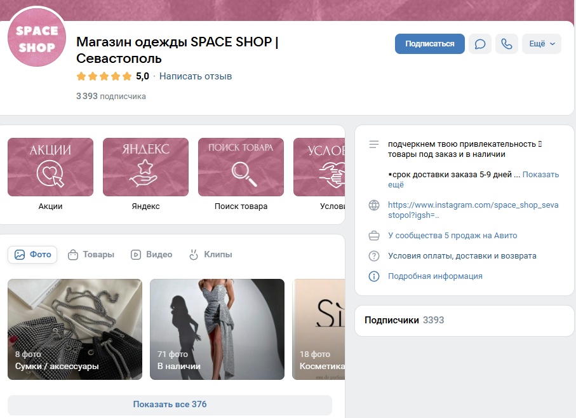Image resolution: width=576 pixels, height=418 pixels.
Task: Open the partially visible Условия handshake tile
Action: tap(319, 167)
